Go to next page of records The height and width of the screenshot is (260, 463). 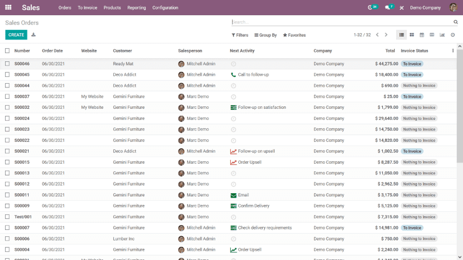click(386, 35)
